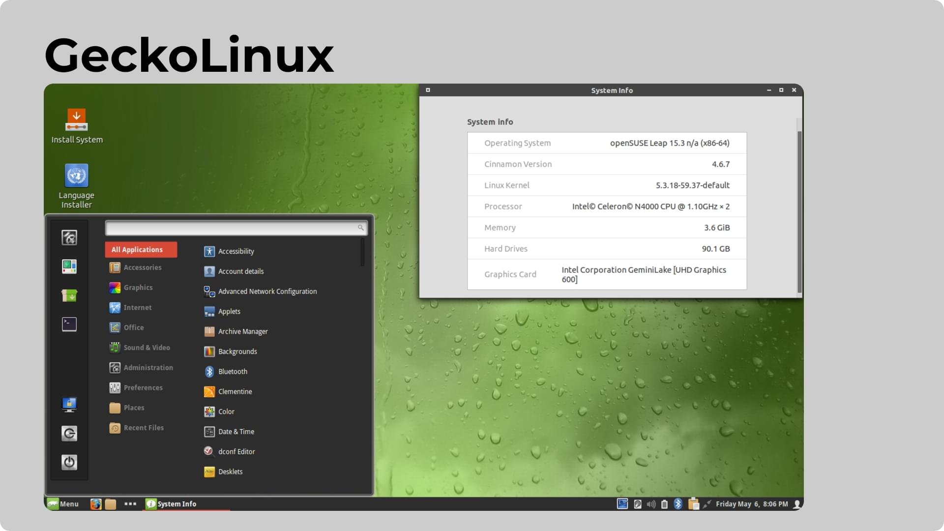Launch dconf Editor

click(230, 452)
